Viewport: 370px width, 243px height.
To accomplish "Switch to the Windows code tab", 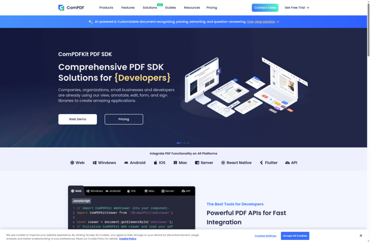I will click(94, 191).
